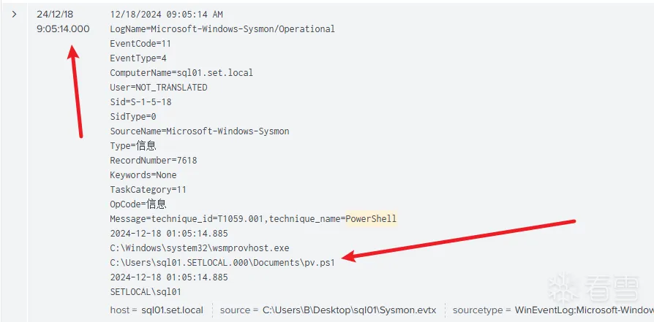The height and width of the screenshot is (322, 654).
Task: Click the OpCode=信息 line
Action: [x=138, y=204]
